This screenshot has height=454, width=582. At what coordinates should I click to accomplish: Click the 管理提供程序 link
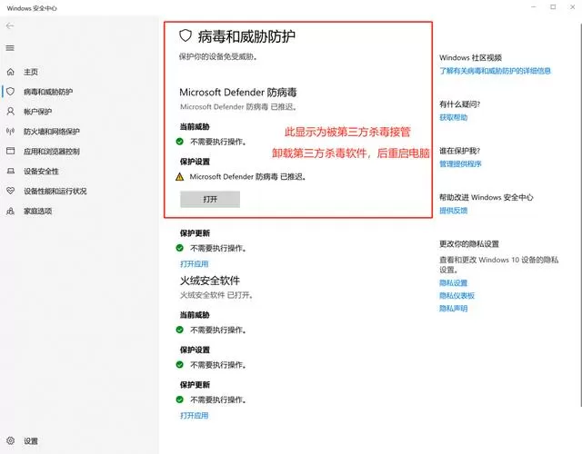pos(460,163)
